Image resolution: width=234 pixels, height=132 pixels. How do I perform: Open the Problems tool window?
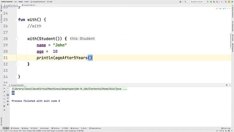[x=15, y=128]
